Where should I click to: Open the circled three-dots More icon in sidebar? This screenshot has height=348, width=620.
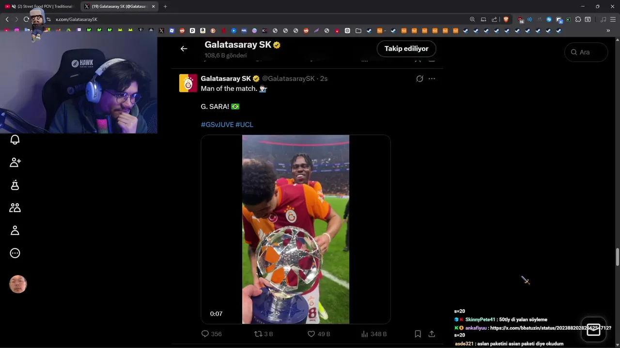coord(15,253)
